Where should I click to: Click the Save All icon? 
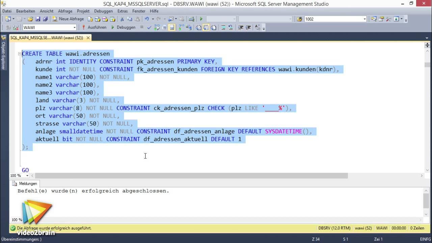point(45,19)
